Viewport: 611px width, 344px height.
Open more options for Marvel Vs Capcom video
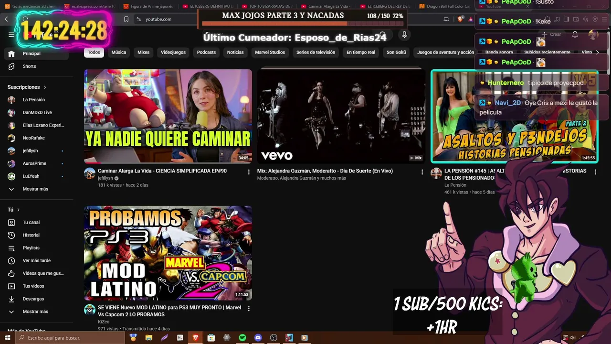[248, 309]
